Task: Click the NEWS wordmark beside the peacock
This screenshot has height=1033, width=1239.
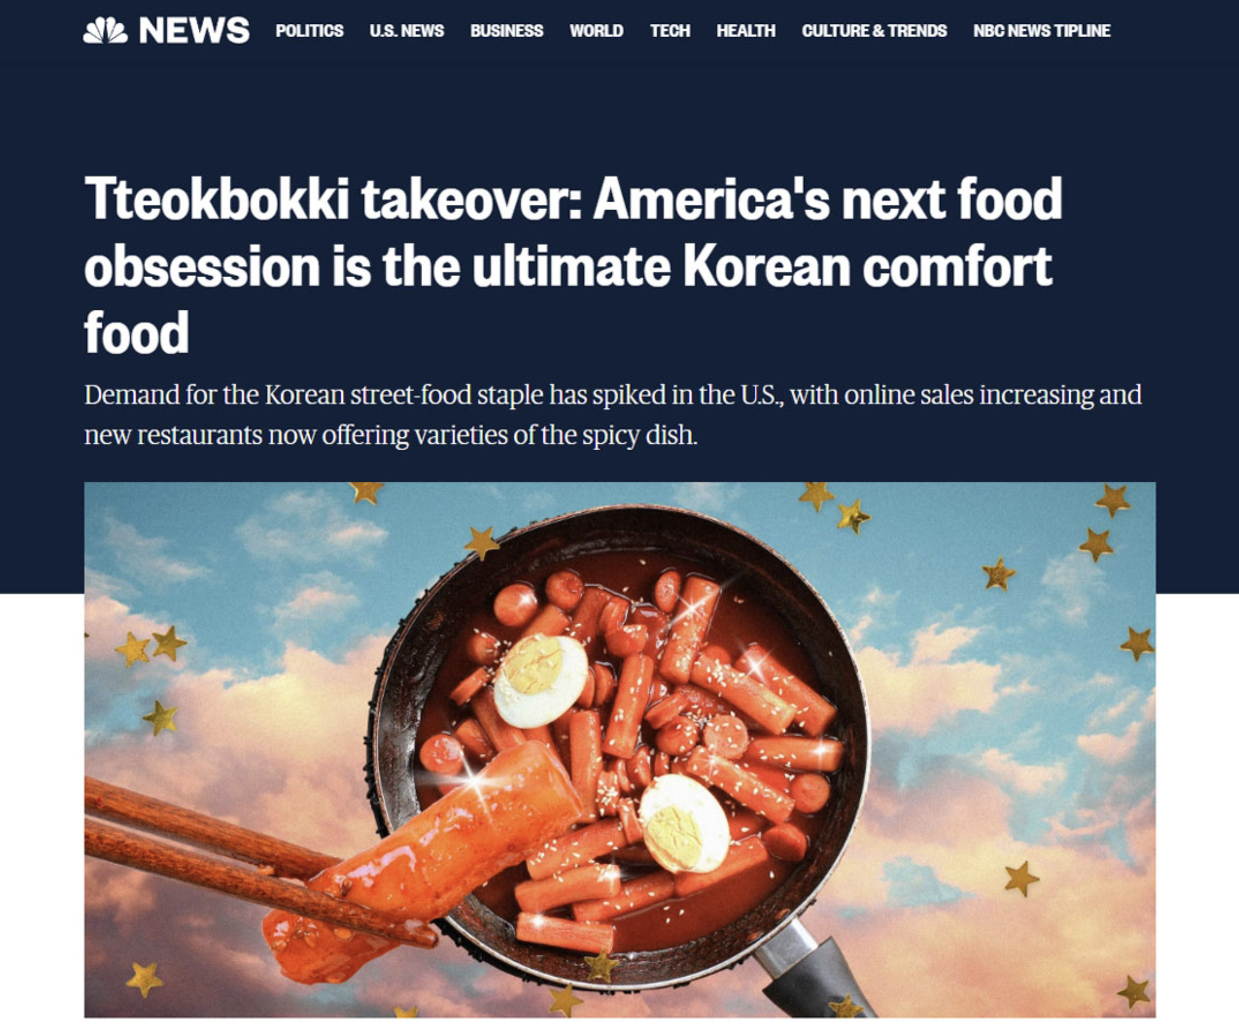Action: click(194, 30)
